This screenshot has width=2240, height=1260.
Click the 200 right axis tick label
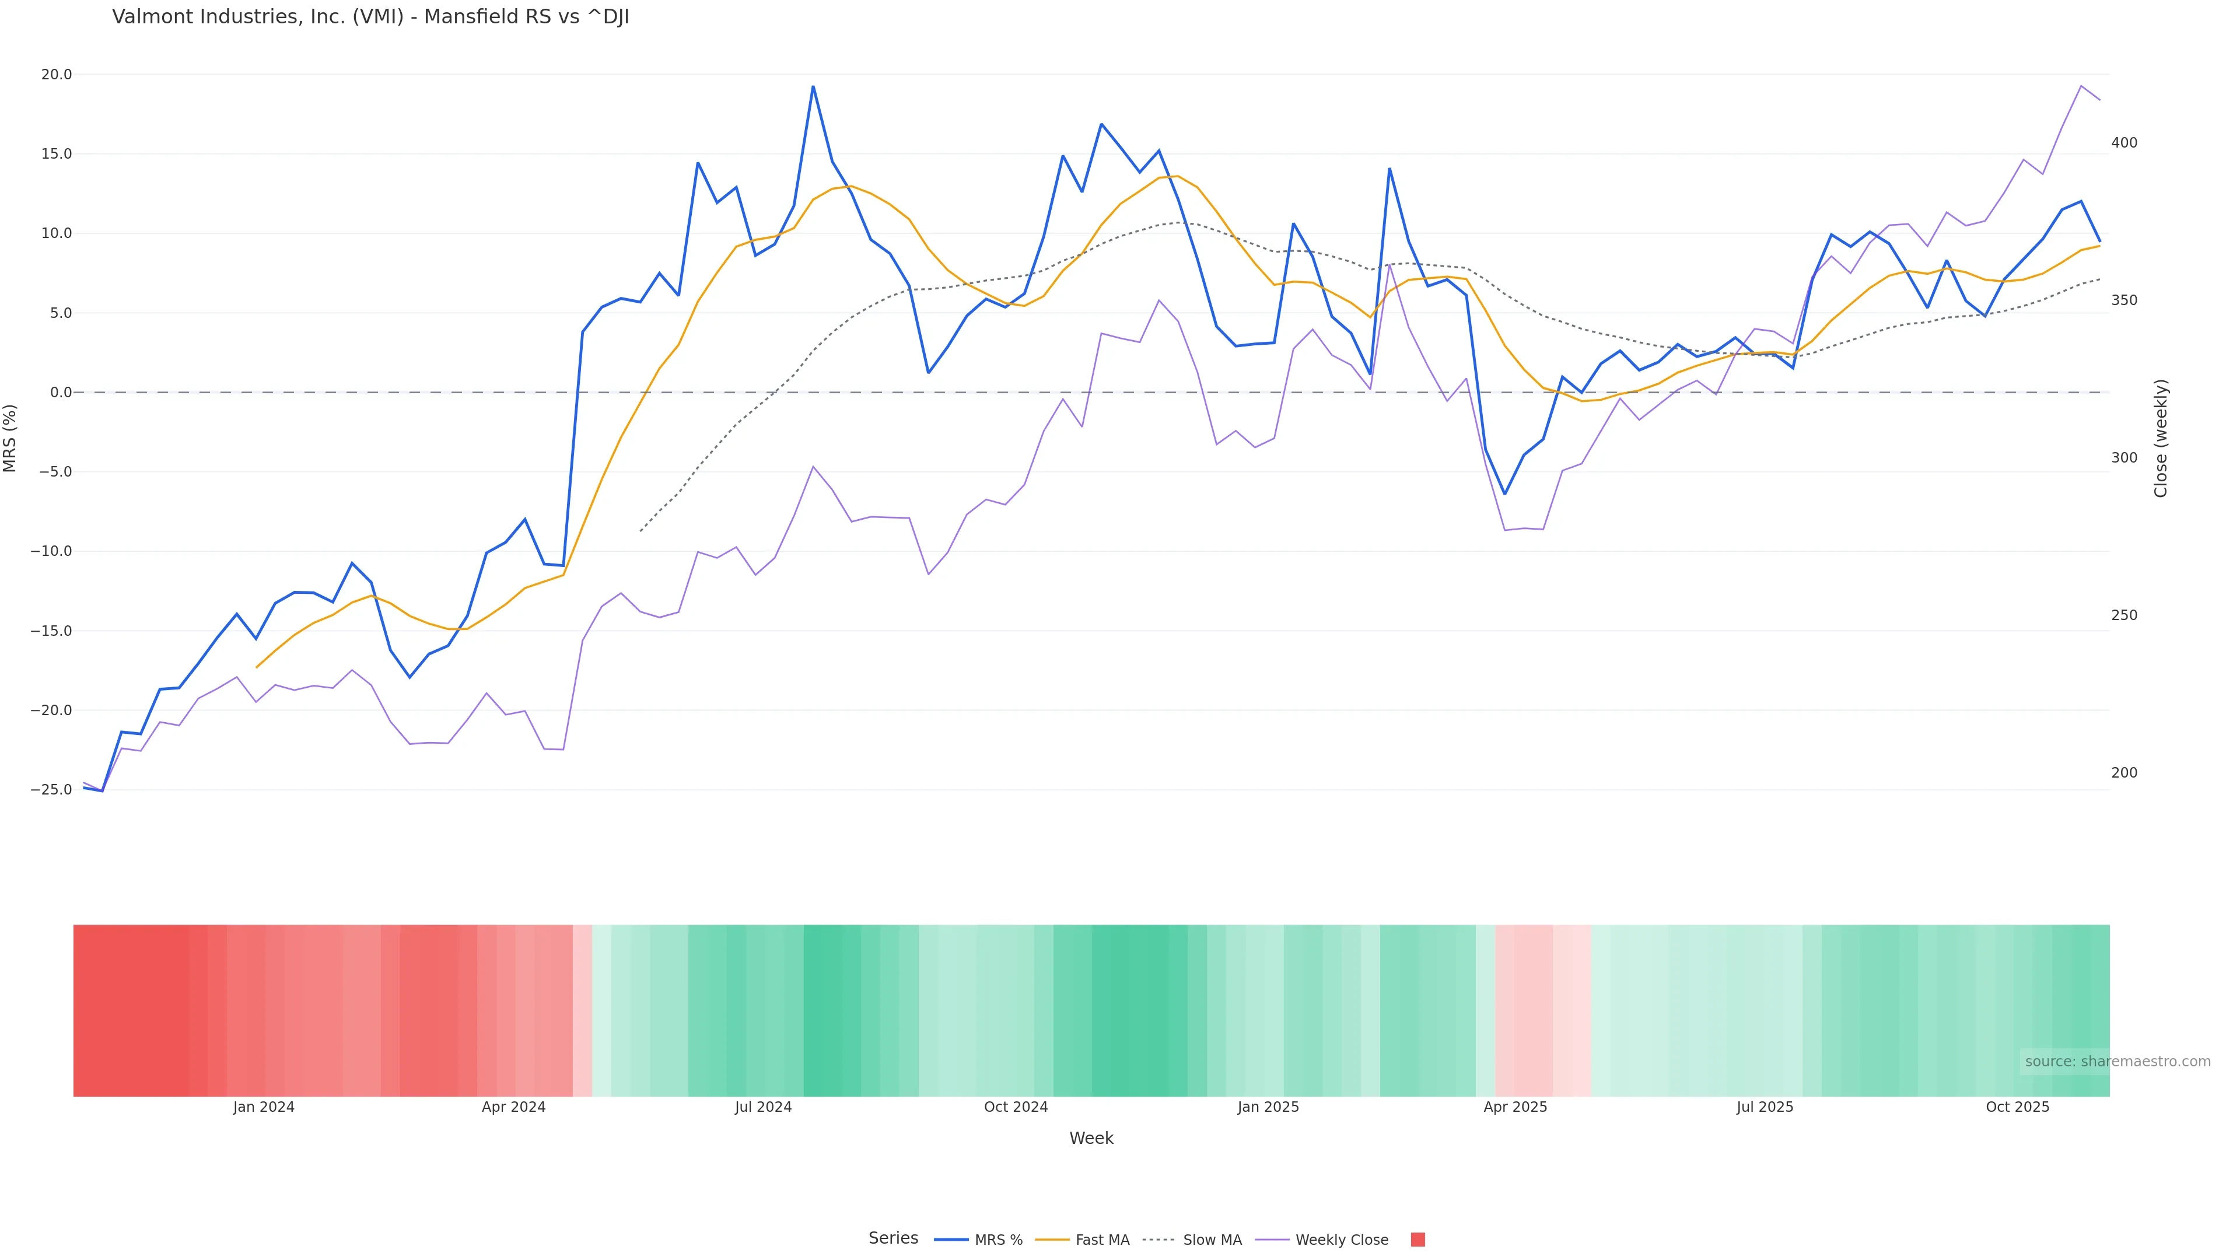click(2123, 772)
